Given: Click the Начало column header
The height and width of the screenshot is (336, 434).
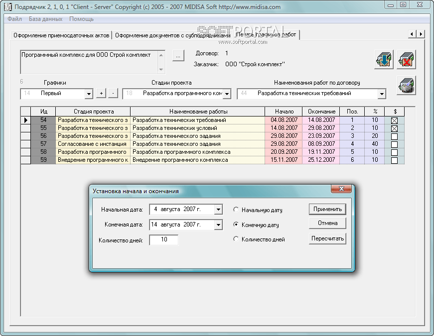Looking at the screenshot, I should [284, 112].
